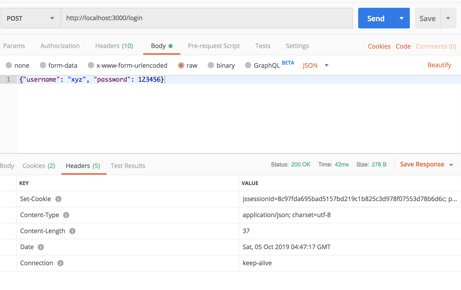Open the Comments (0) link
This screenshot has height=290, width=461.
pos(436,46)
